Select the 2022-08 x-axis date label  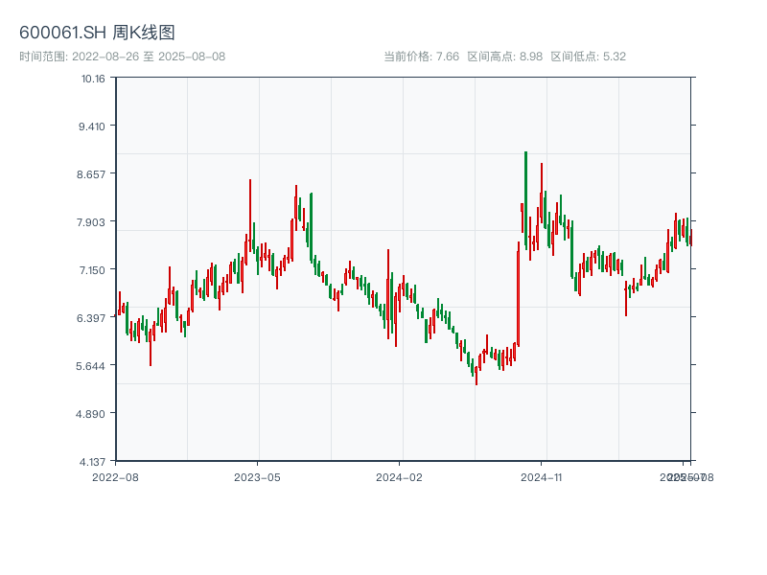pos(115,476)
